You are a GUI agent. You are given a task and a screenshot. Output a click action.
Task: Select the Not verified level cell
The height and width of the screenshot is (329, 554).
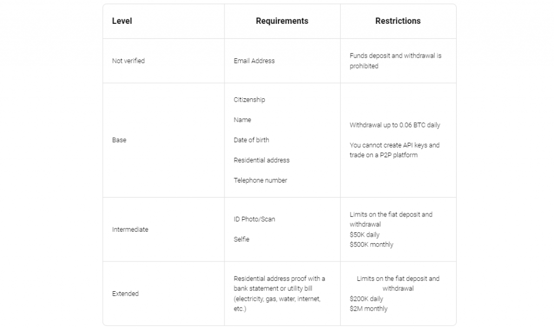click(x=128, y=61)
